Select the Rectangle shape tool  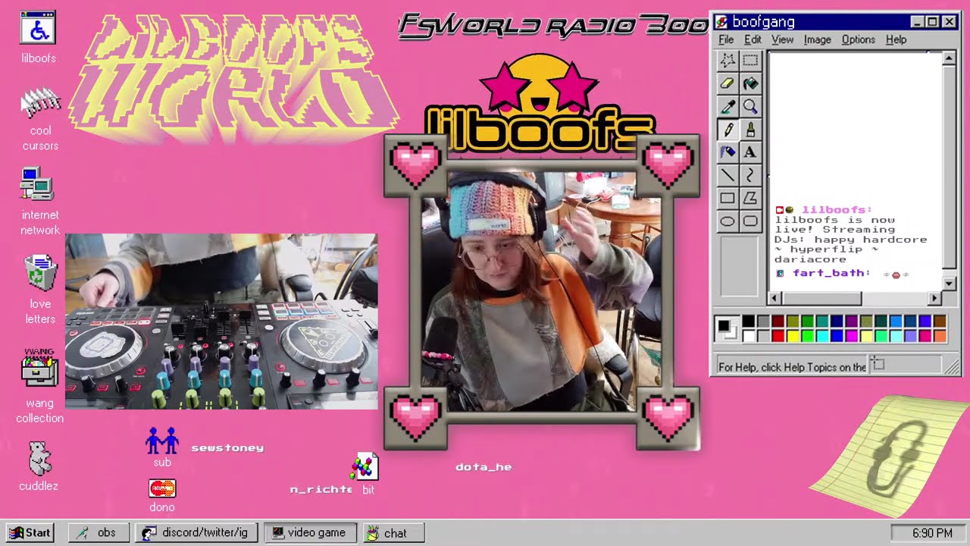pos(727,198)
